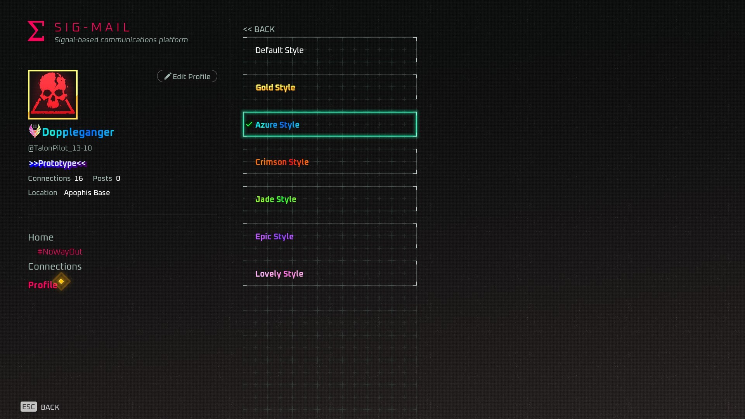This screenshot has height=419, width=745.
Task: Select the Crimson Style option
Action: coord(329,161)
